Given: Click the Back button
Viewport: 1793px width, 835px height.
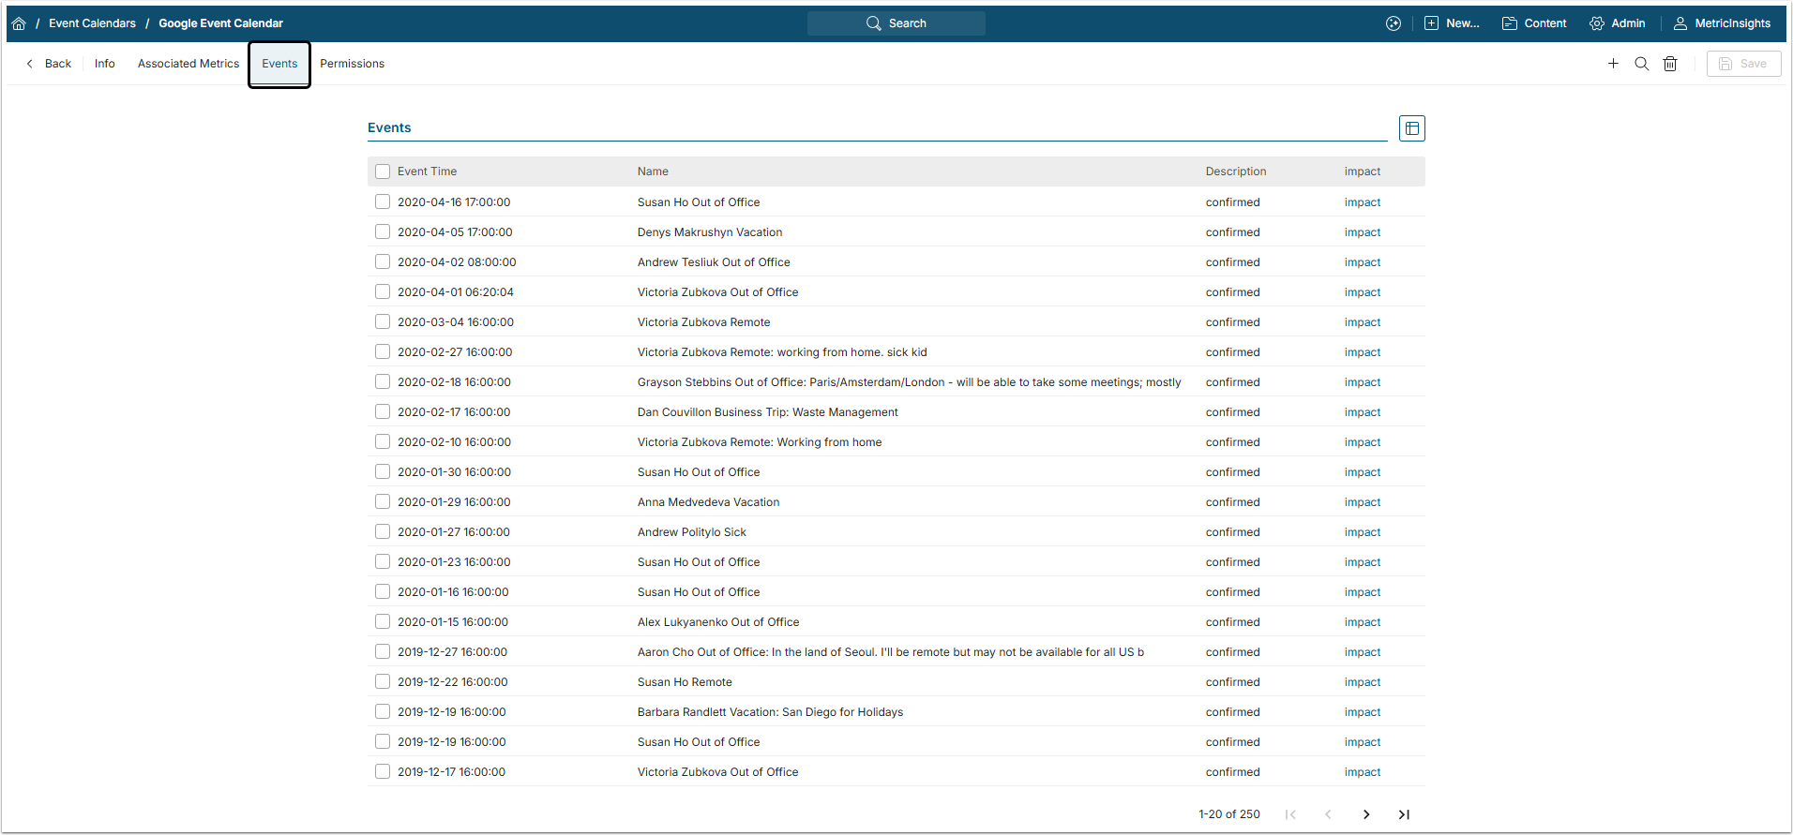Looking at the screenshot, I should pyautogui.click(x=49, y=64).
